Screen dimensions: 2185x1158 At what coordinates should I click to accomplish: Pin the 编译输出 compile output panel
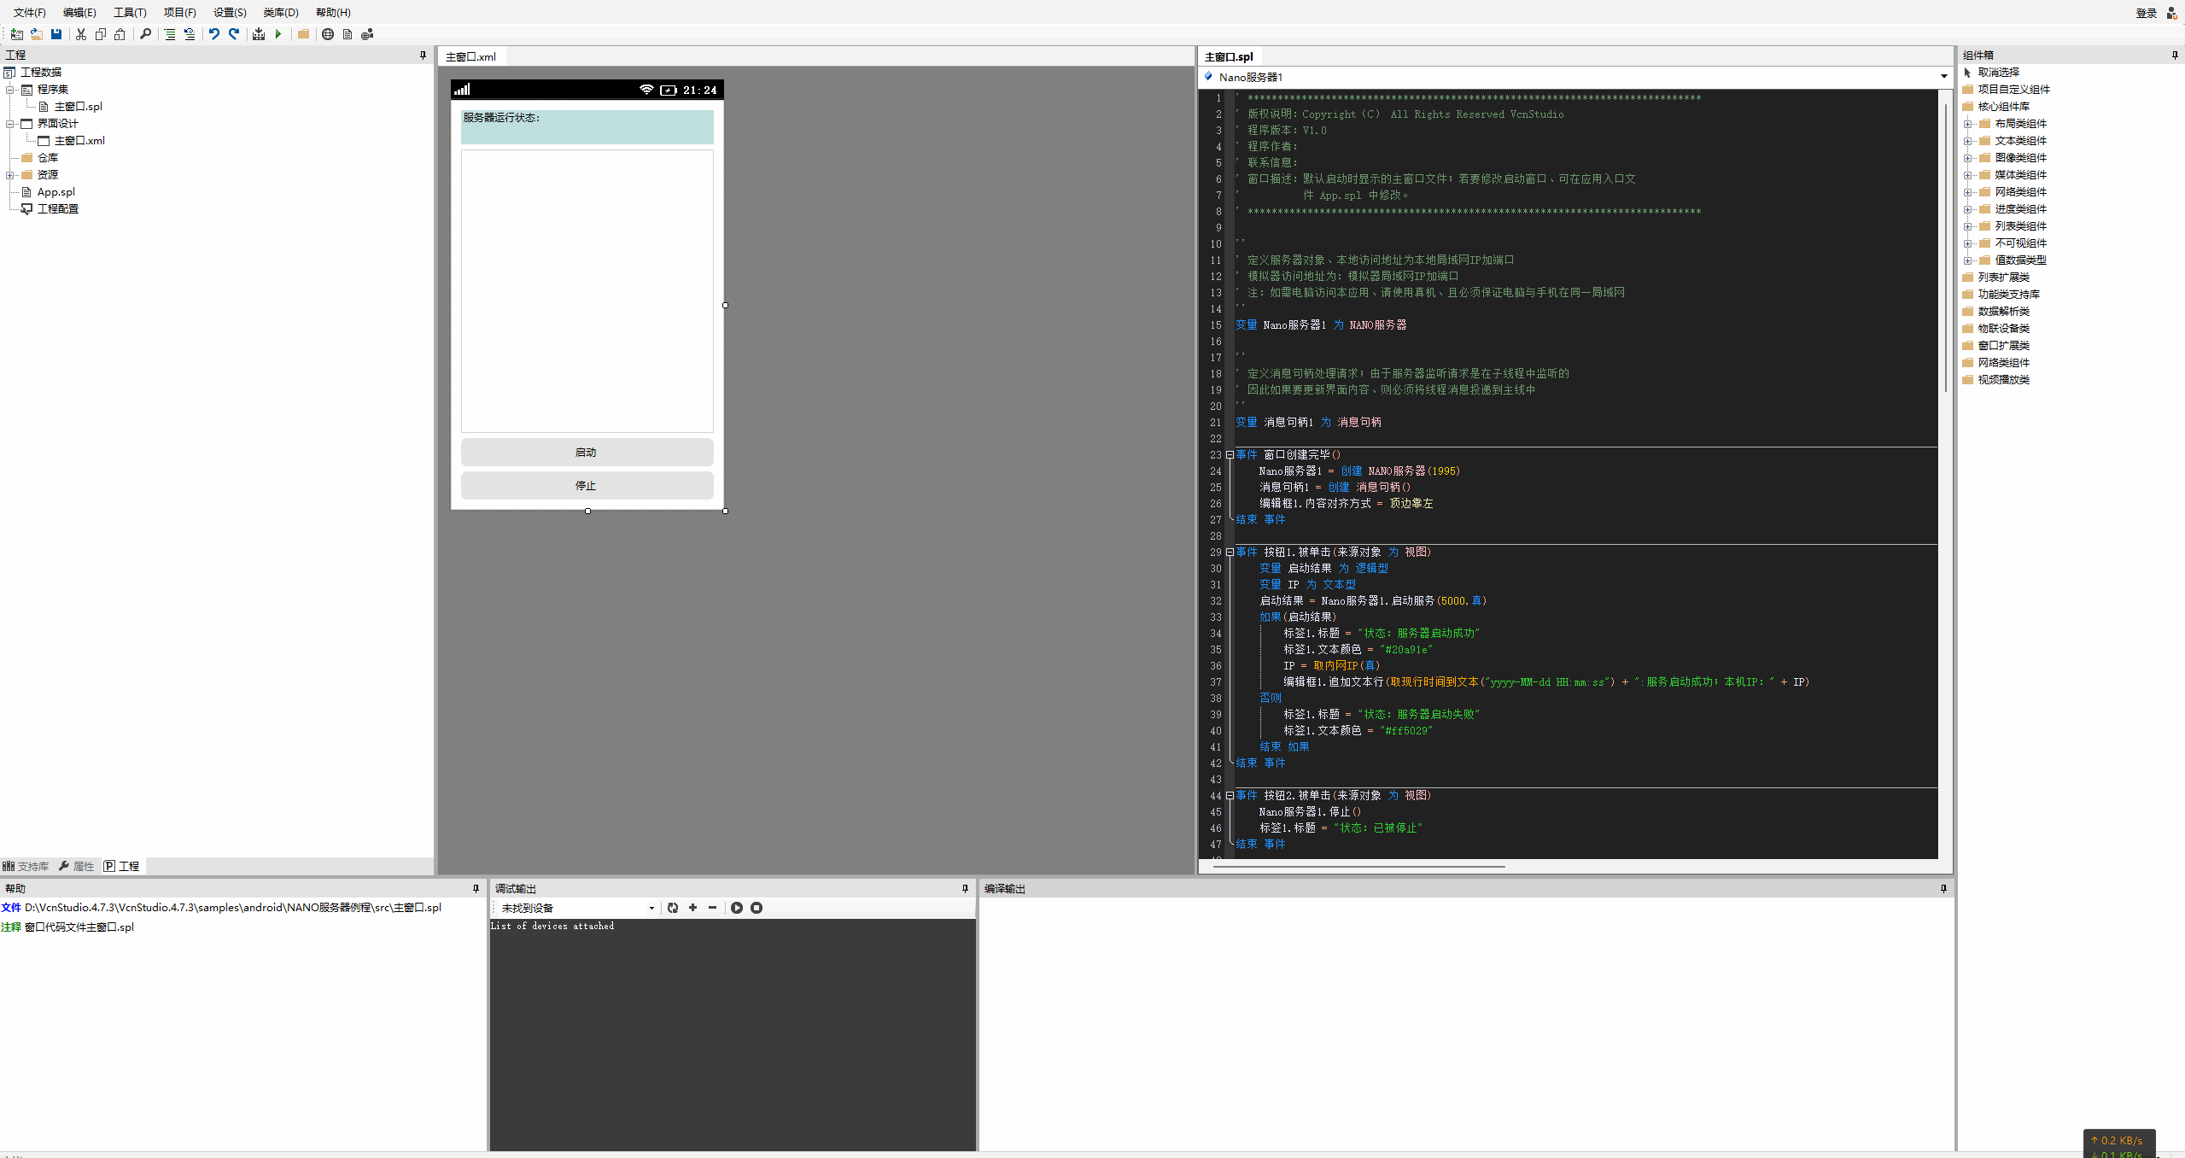1944,889
